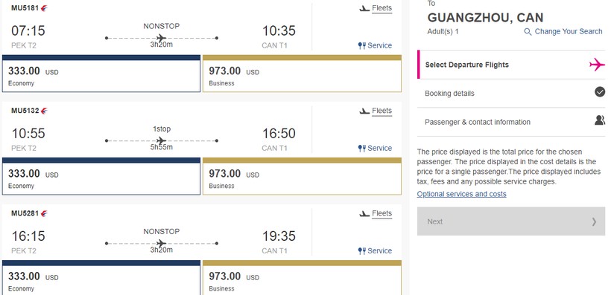Click the China Eastern logo beside MU5132

pyautogui.click(x=44, y=111)
